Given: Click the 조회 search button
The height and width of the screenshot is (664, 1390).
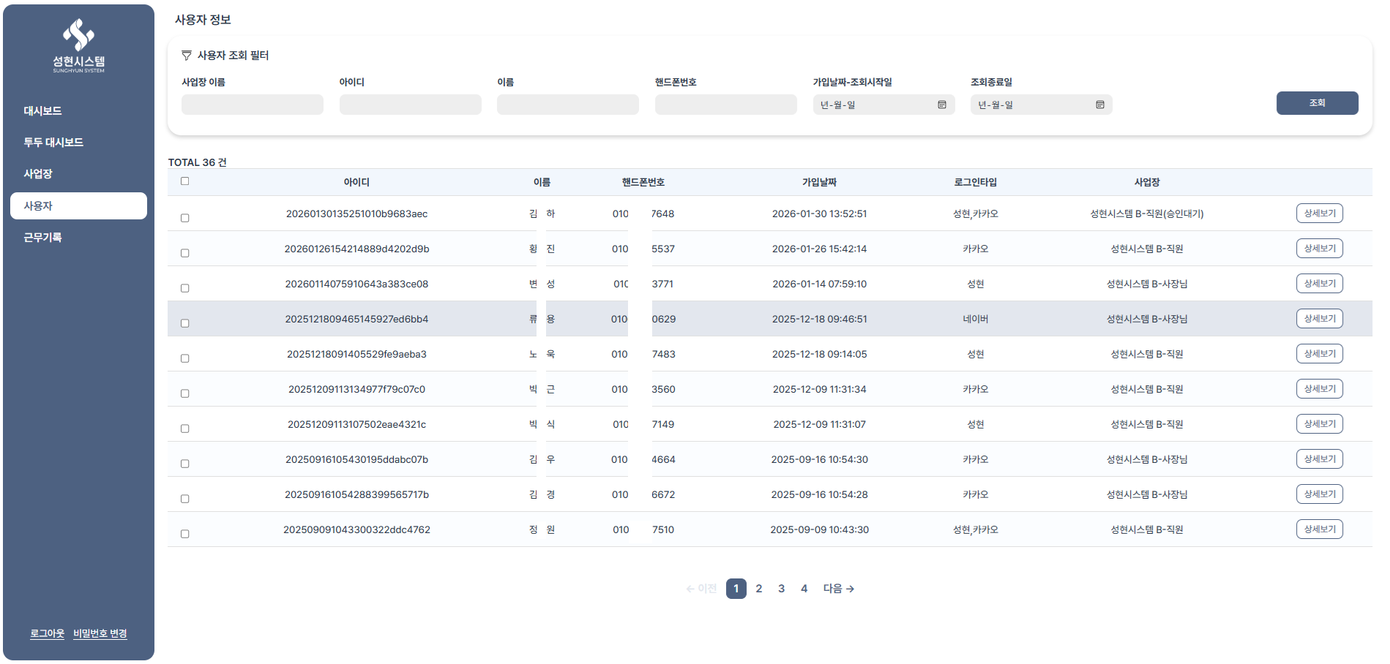Looking at the screenshot, I should coord(1317,103).
